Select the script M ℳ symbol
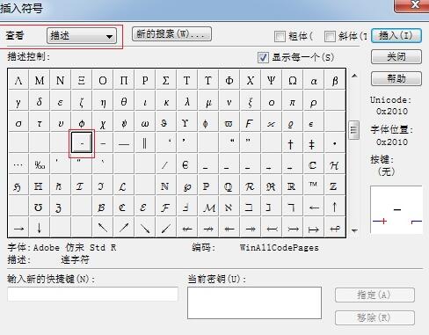This screenshot has height=335, width=429. (x=208, y=207)
